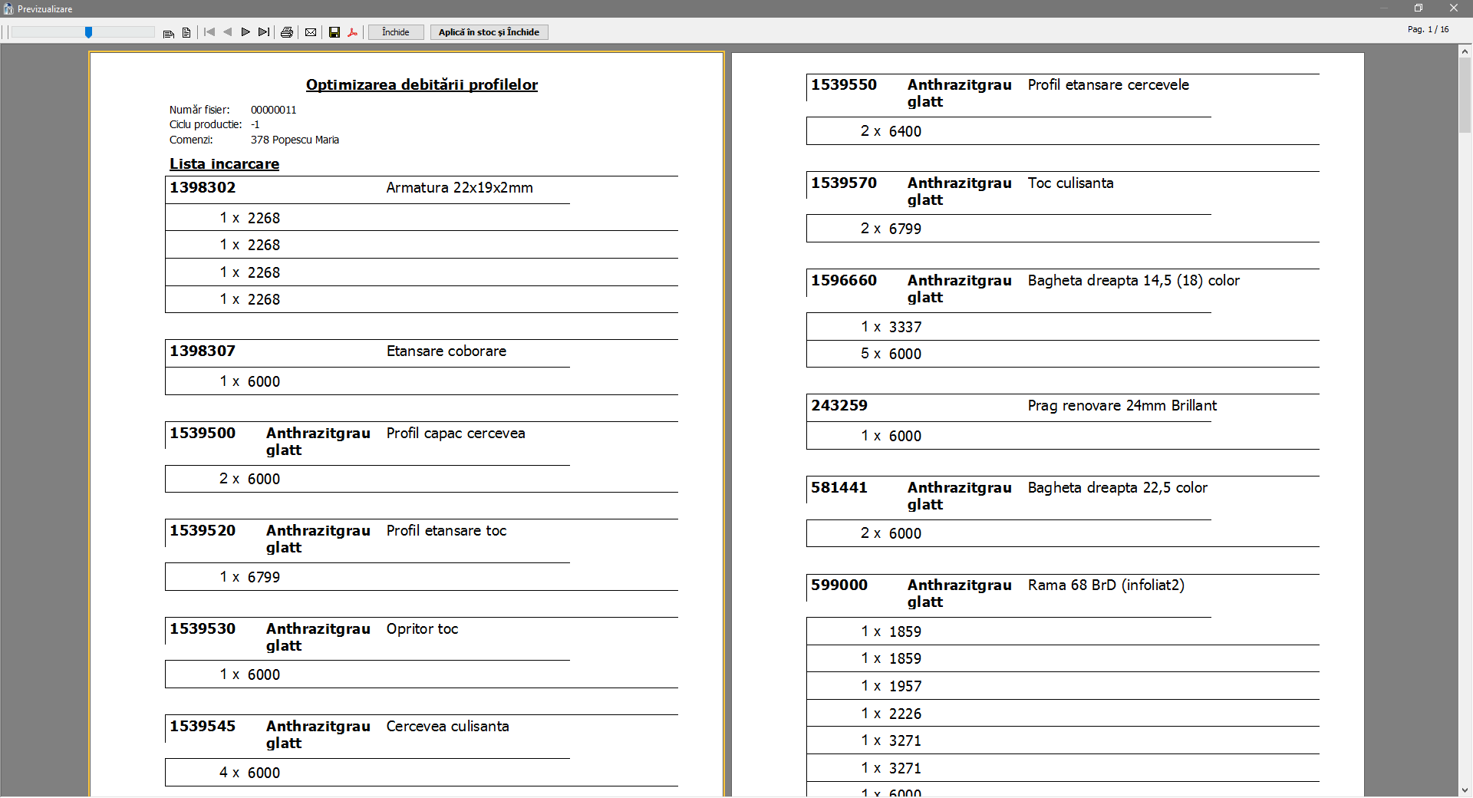Click text Profil etansare toc
Viewport: 1473px width, 798px height.
pos(447,530)
